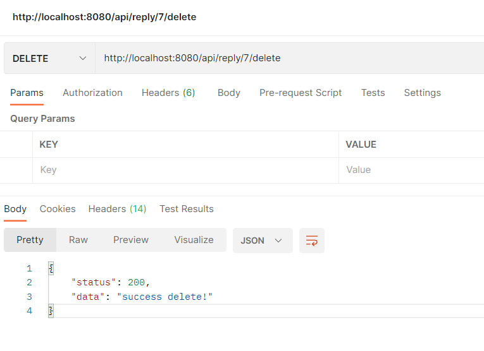
Task: Open the JSON format dropdown
Action: click(x=263, y=241)
